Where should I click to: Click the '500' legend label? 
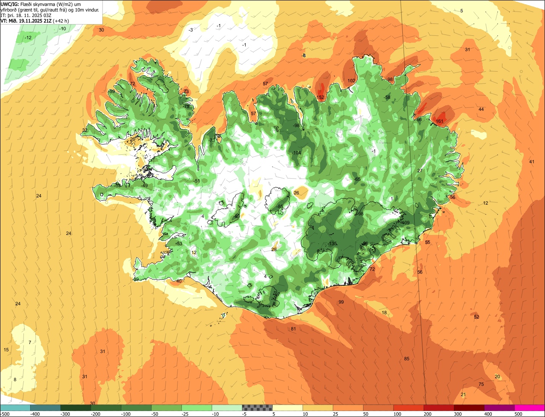tap(518, 414)
